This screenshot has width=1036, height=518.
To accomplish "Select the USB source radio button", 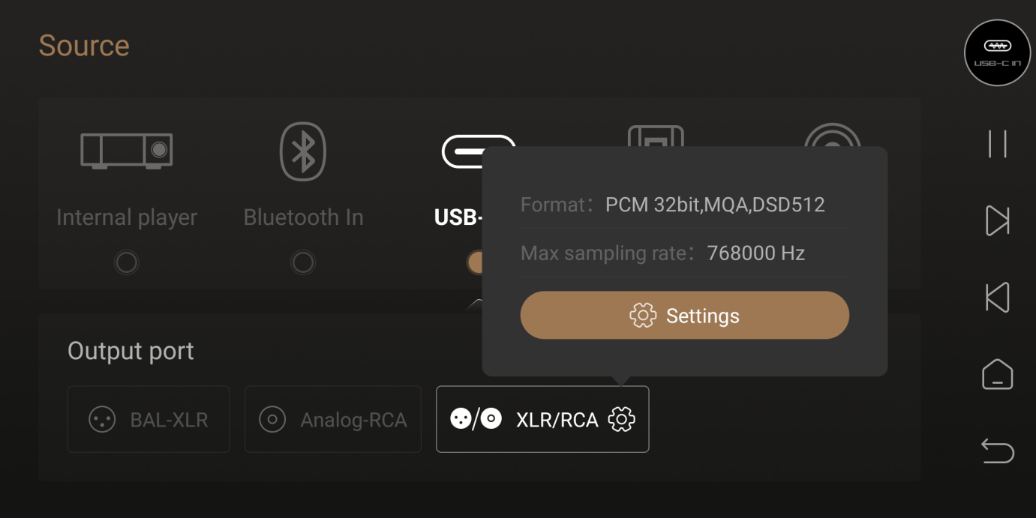I will 476,262.
